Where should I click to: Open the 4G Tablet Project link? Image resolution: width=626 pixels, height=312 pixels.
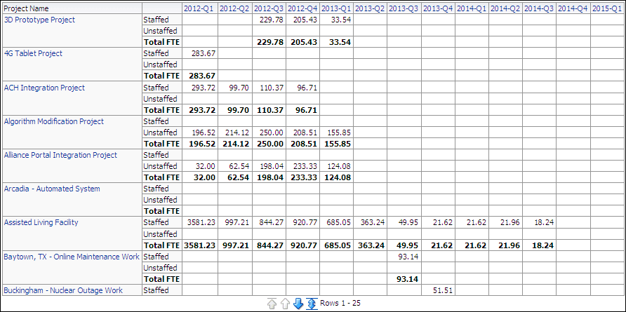pos(33,53)
